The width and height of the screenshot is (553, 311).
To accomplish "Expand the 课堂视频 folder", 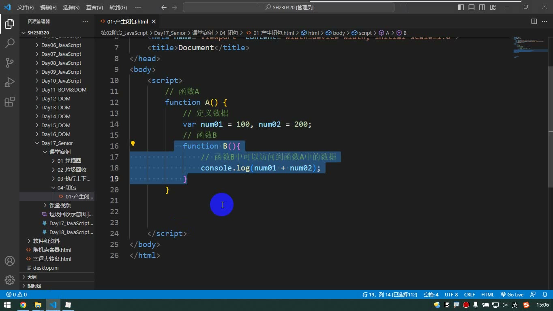I will [57, 205].
